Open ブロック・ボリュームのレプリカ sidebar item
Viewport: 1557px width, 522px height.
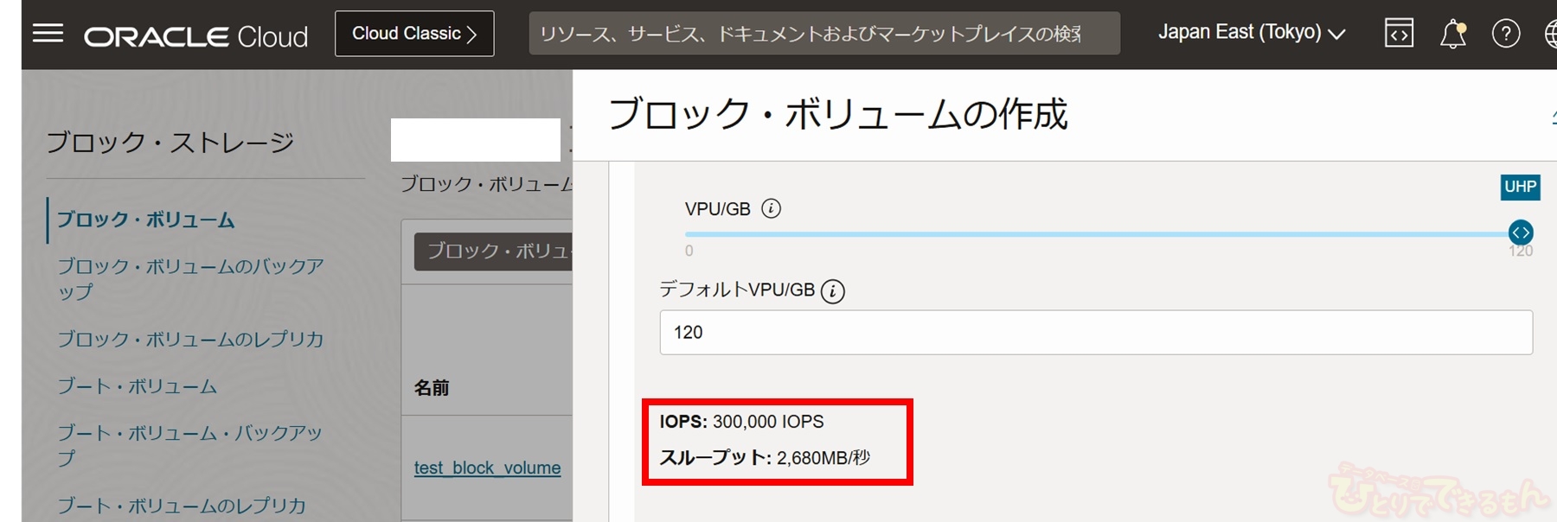pos(190,339)
